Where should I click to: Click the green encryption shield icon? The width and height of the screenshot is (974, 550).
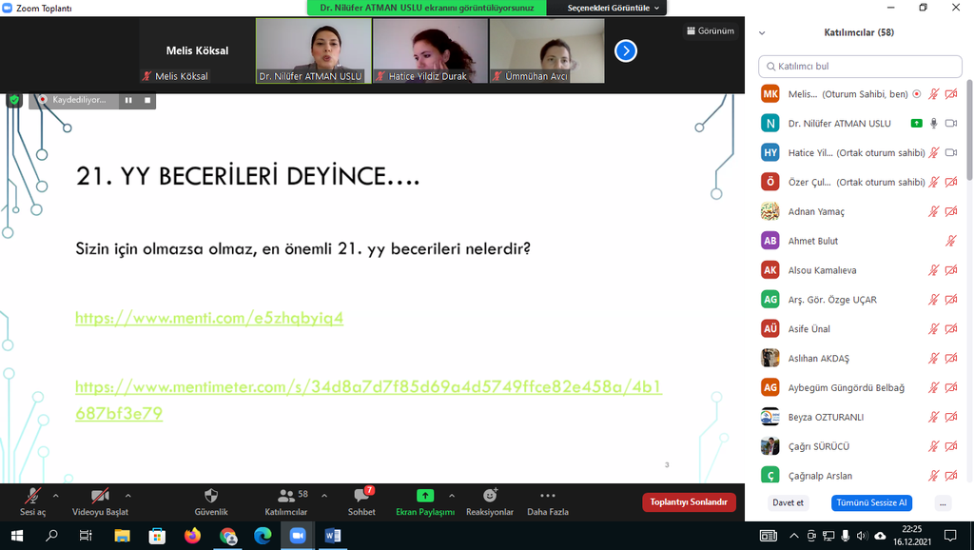14,100
